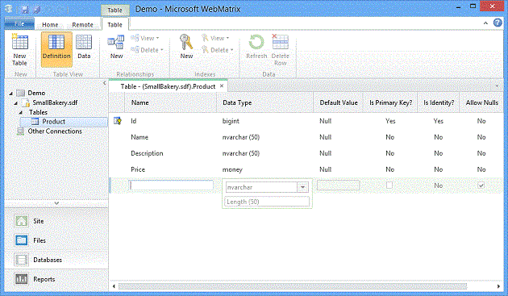Screen dimensions: 508x296
Task: Uncheck the Allow Nulls checkbox
Action: pos(481,186)
